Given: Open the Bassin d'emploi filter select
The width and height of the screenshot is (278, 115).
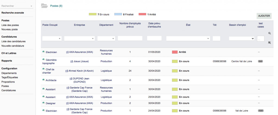Looking at the screenshot, I should pos(242,39).
